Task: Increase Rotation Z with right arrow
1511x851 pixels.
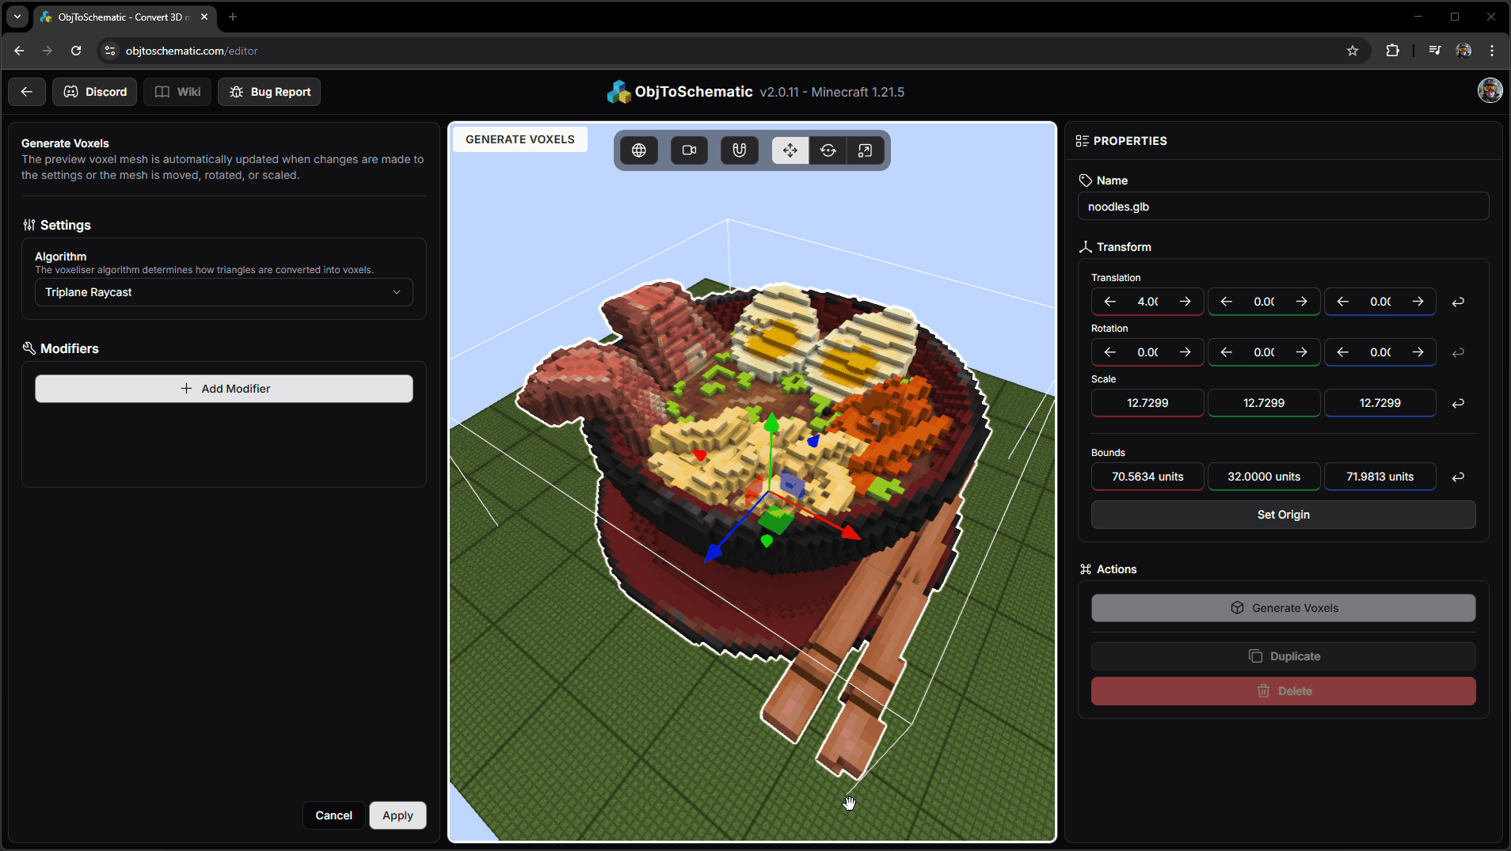Action: click(x=1418, y=352)
